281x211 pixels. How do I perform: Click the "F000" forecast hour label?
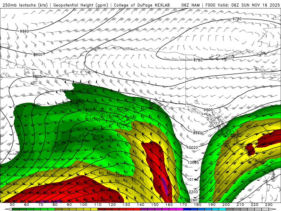pyautogui.click(x=211, y=5)
